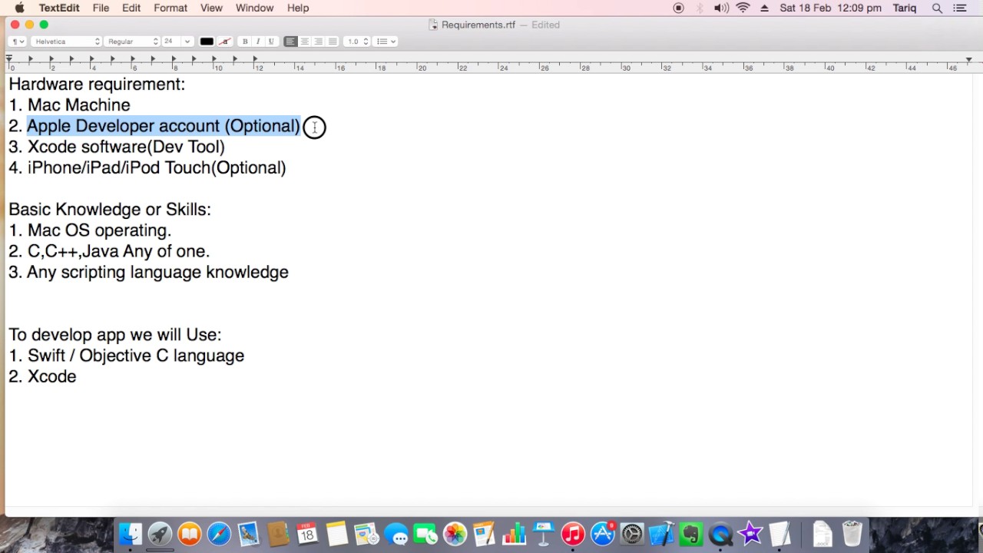Screen dimensions: 983x553
Task: Open the text color swatch
Action: coord(207,41)
